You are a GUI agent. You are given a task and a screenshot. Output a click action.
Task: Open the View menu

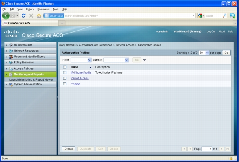[20, 9]
